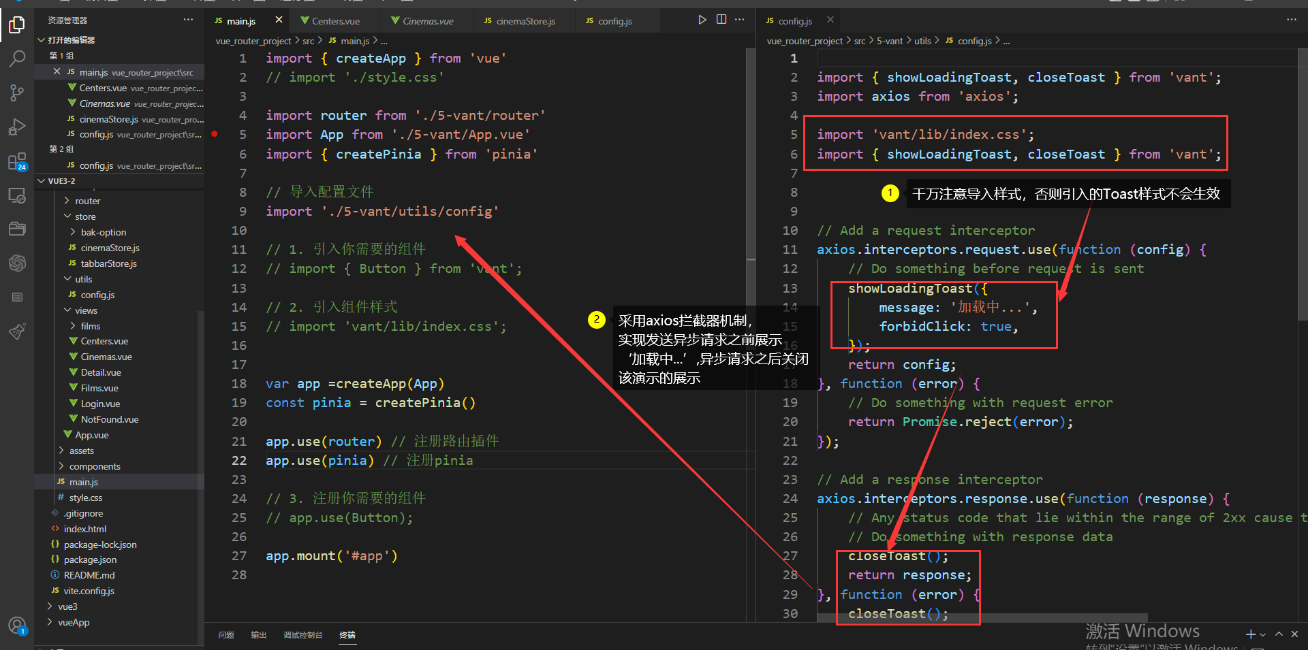1308x650 pixels.
Task: Click the Run code play icon in the editor toolbar
Action: 702,20
